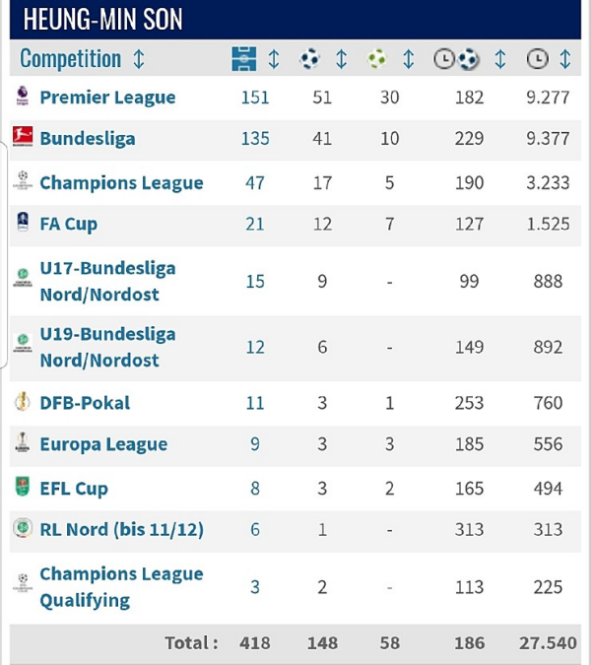Viewport: 591px width, 665px height.
Task: Open the Champions League competition link
Action: (121, 182)
